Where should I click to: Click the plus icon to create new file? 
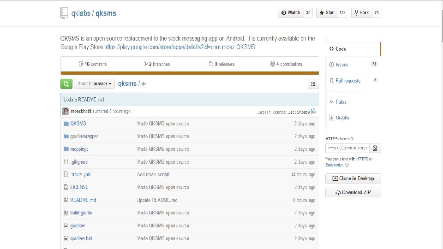click(x=144, y=84)
